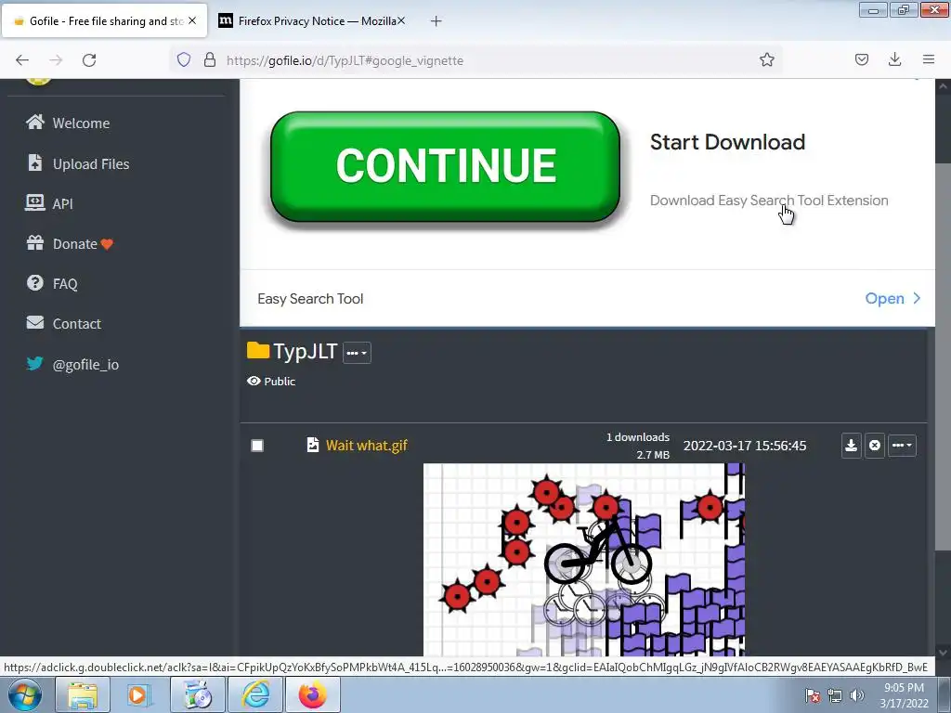Open the Firefox hamburger menu
Screen dimensions: 951x713
tap(929, 59)
